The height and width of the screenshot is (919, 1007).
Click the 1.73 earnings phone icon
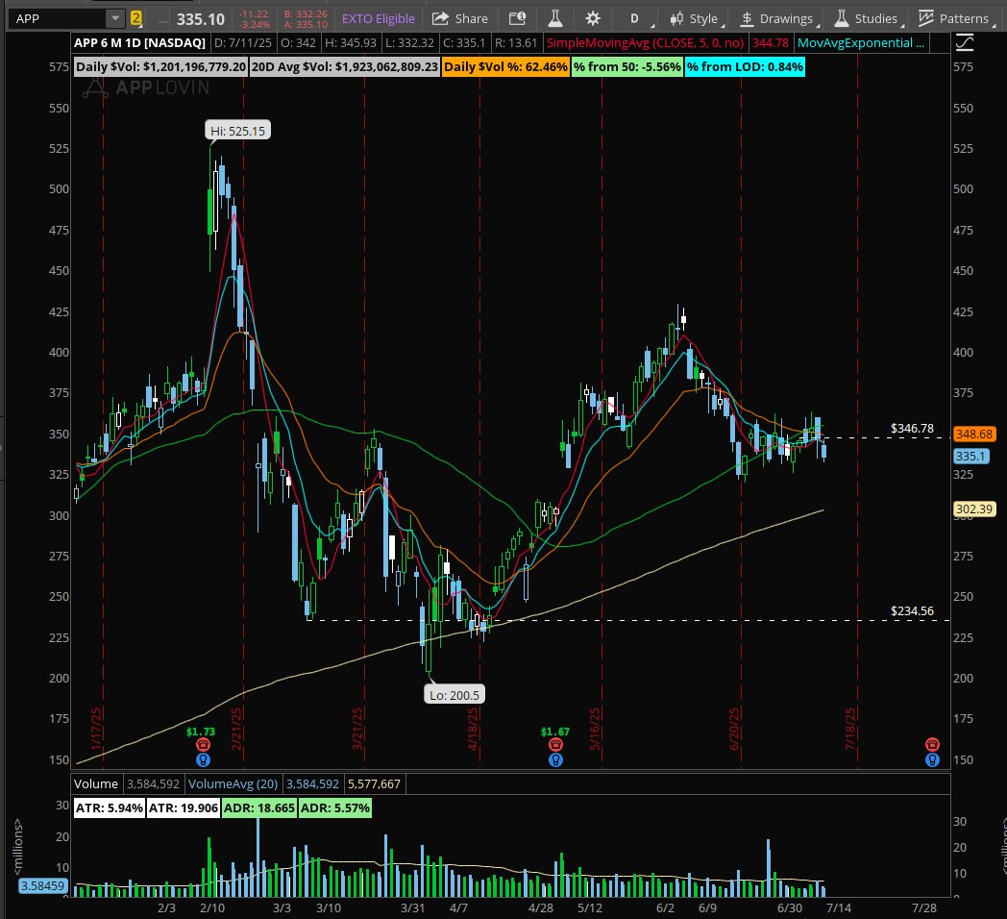(203, 744)
